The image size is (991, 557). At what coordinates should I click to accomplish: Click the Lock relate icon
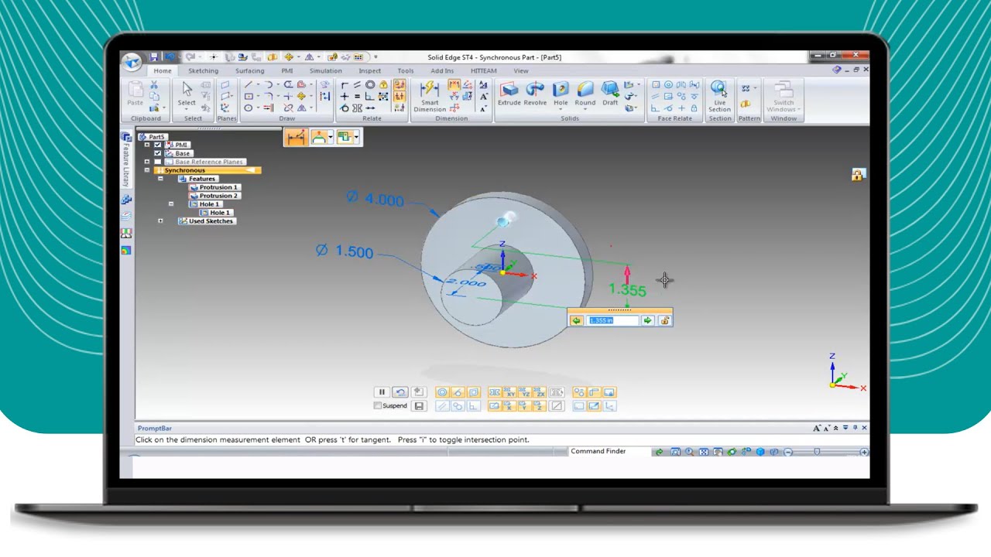383,84
